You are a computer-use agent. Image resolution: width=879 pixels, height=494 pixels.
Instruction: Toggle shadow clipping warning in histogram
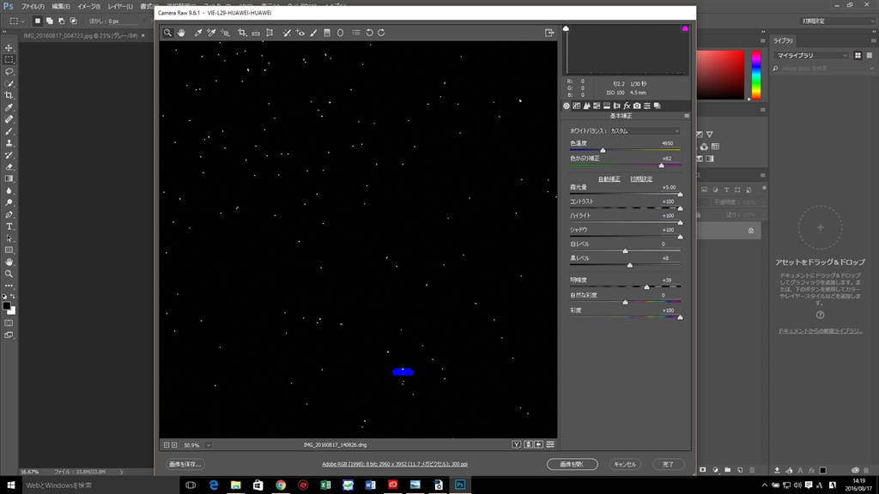(x=566, y=28)
